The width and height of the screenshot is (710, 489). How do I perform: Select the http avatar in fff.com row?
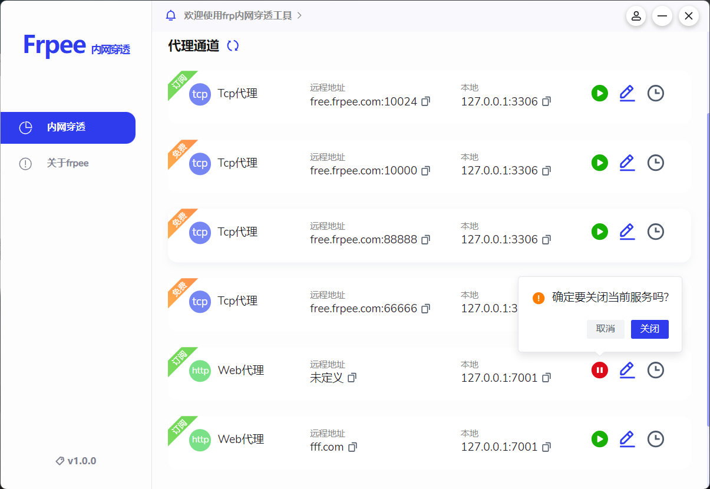(x=200, y=440)
